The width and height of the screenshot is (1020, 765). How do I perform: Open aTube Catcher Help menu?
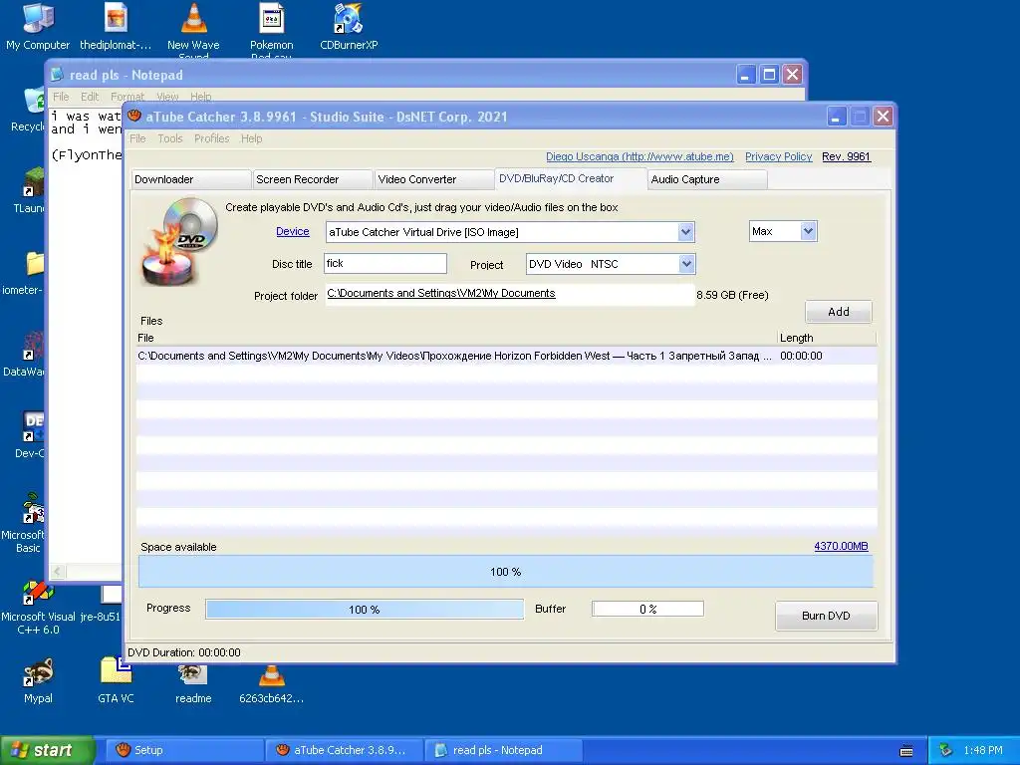[x=251, y=138]
